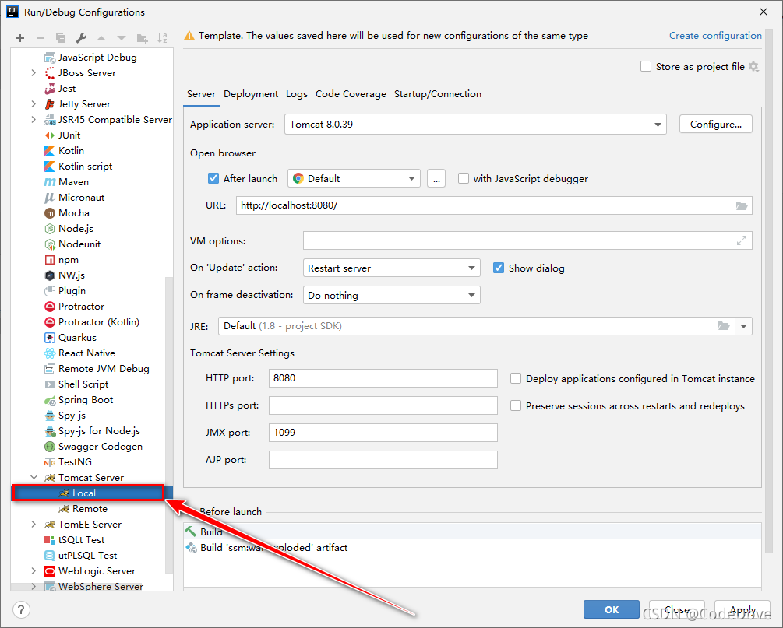Select the JUnit template icon
783x628 pixels.
[49, 135]
